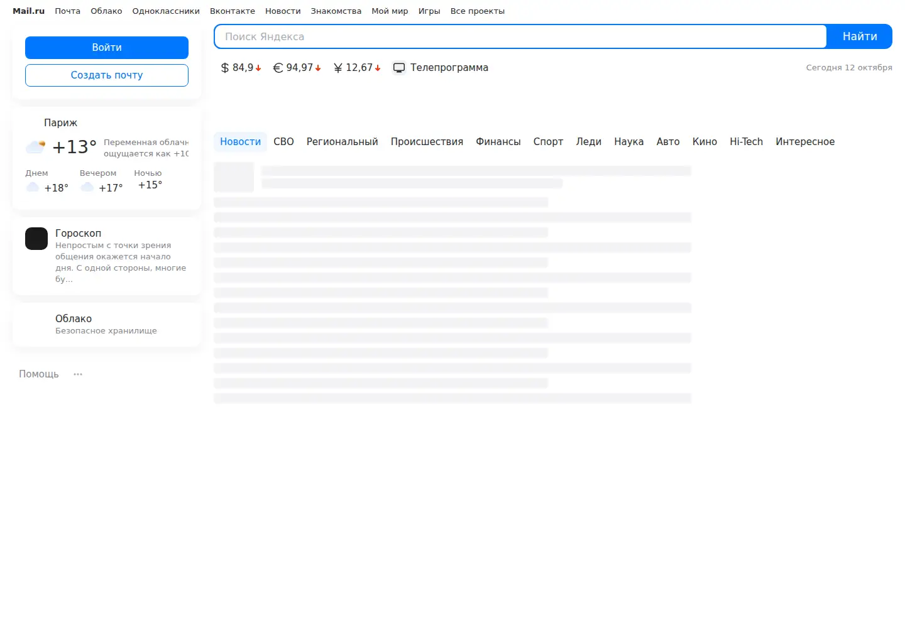Click the Телепрограмма link

[449, 68]
